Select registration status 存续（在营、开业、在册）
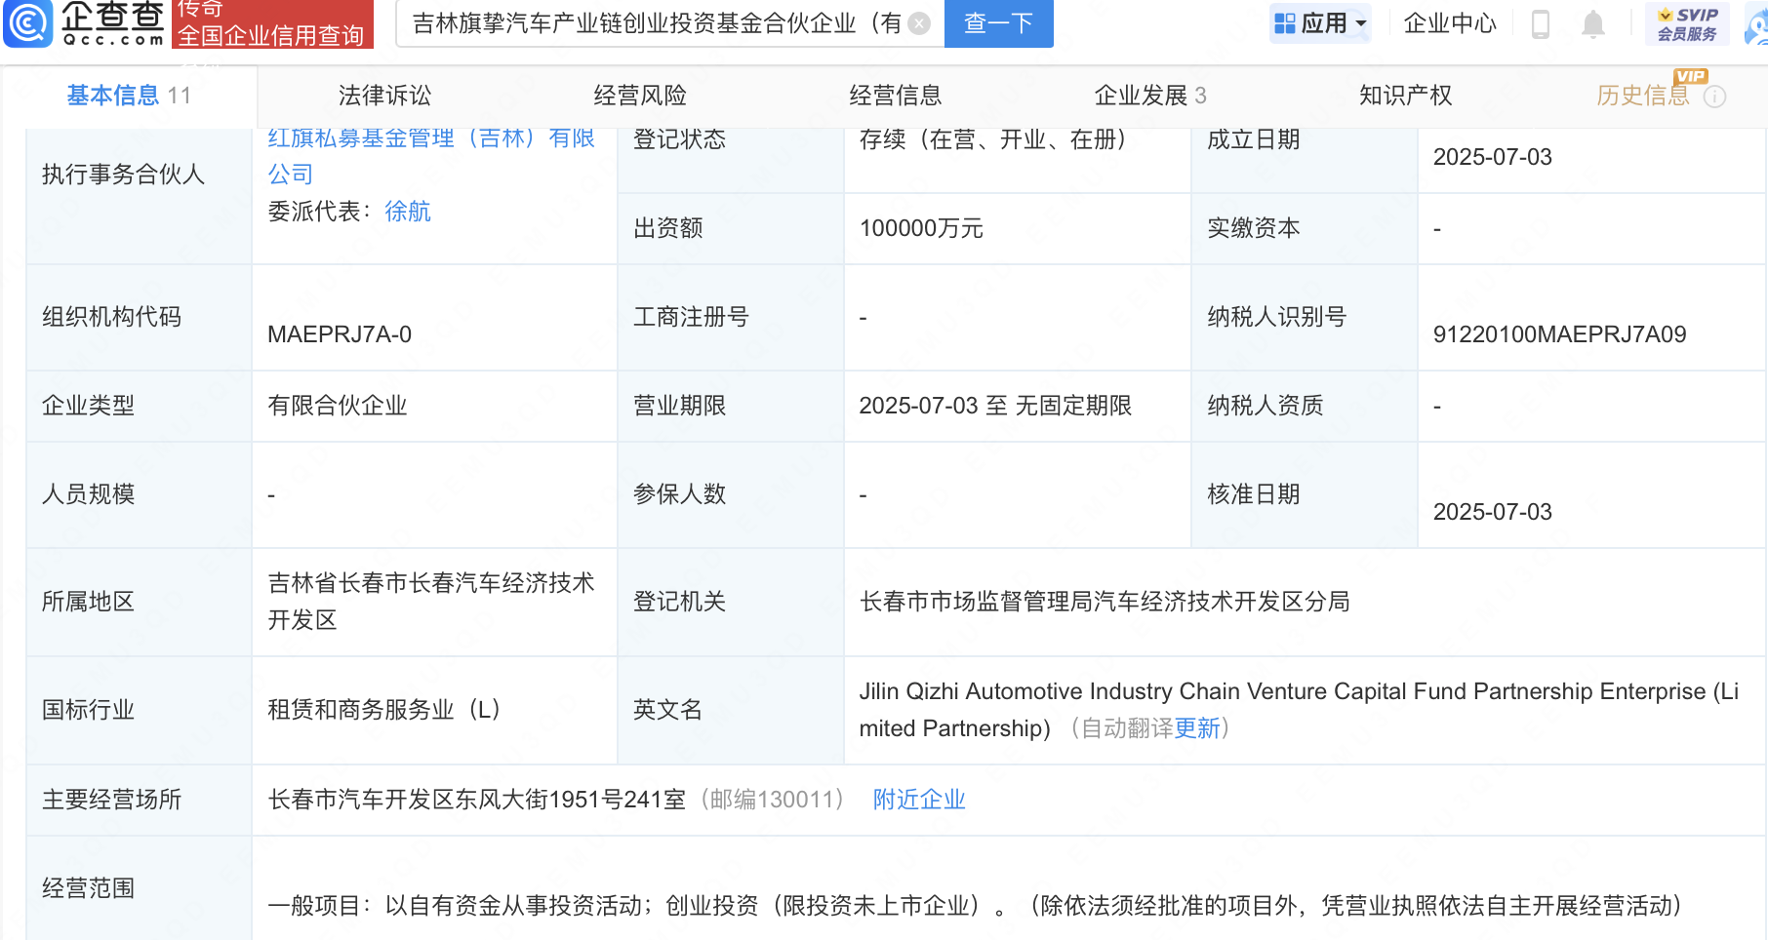The width and height of the screenshot is (1768, 940). click(x=993, y=139)
